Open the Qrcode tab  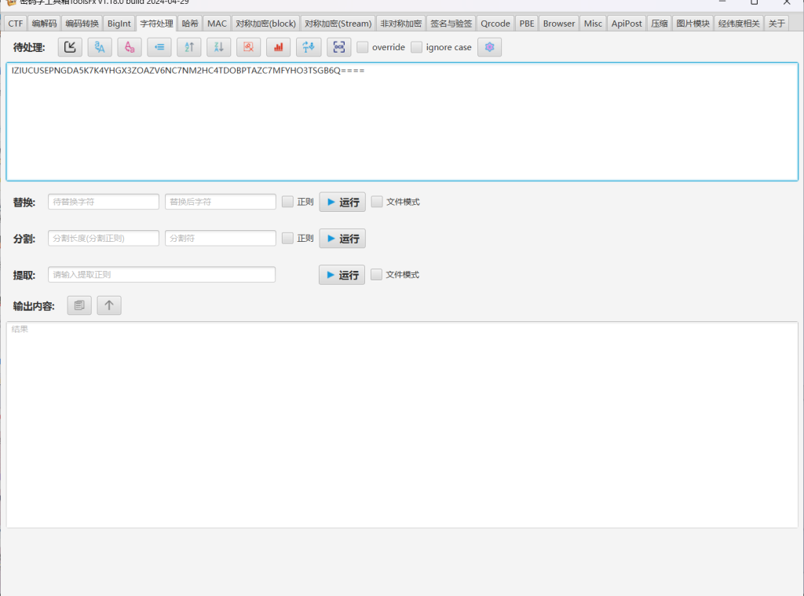coord(495,24)
